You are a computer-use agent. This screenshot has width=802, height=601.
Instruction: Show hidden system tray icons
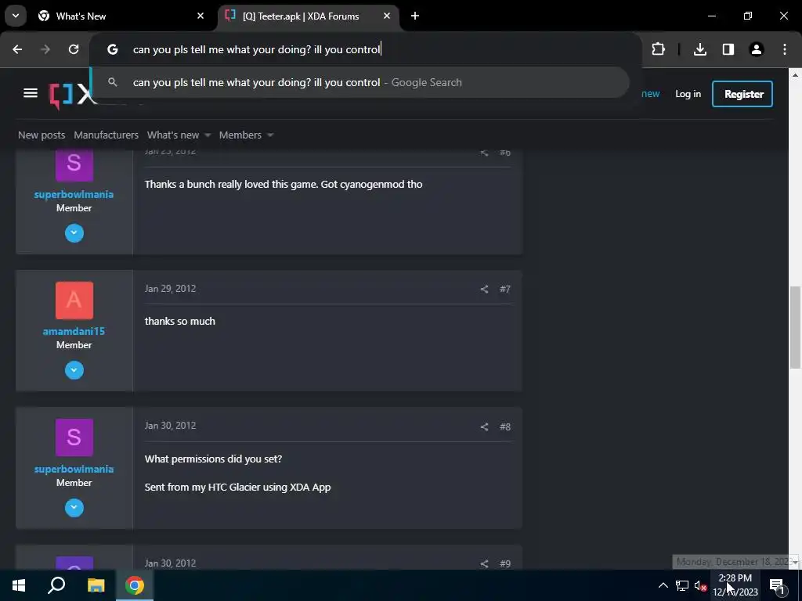pyautogui.click(x=663, y=585)
